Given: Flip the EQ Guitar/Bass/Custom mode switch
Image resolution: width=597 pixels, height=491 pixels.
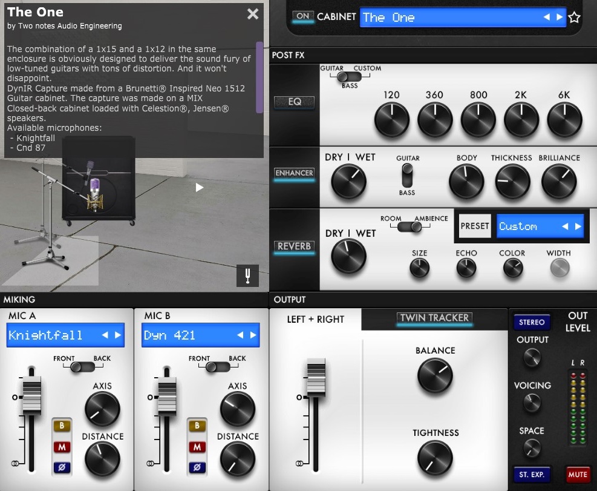Looking at the screenshot, I should click(x=349, y=77).
